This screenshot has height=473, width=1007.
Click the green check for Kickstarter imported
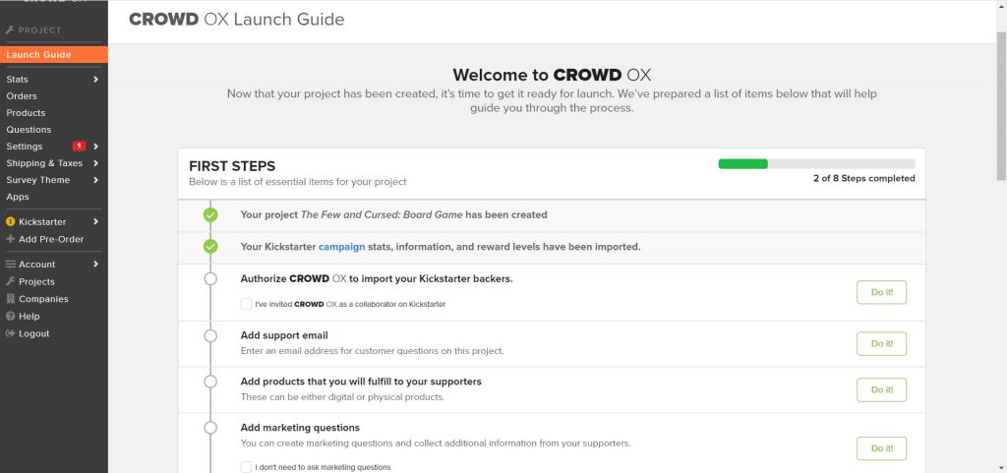[210, 247]
